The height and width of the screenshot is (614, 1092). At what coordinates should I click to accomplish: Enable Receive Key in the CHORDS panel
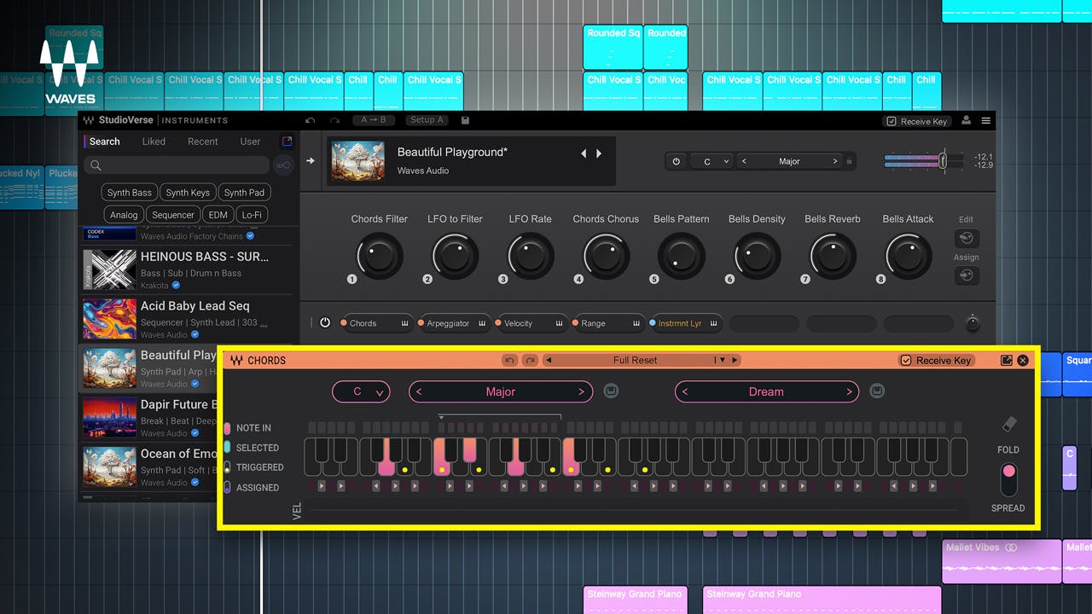pyautogui.click(x=907, y=360)
